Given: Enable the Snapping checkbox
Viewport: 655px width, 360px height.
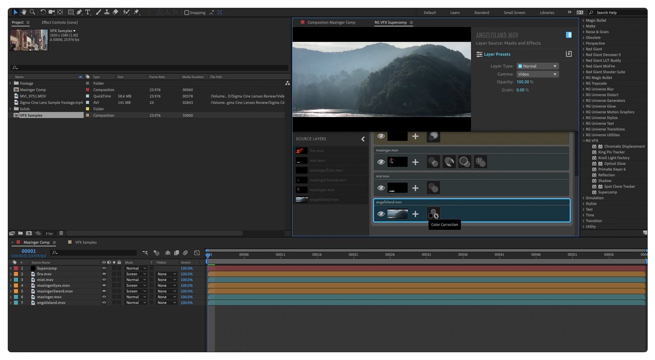Looking at the screenshot, I should click(187, 12).
